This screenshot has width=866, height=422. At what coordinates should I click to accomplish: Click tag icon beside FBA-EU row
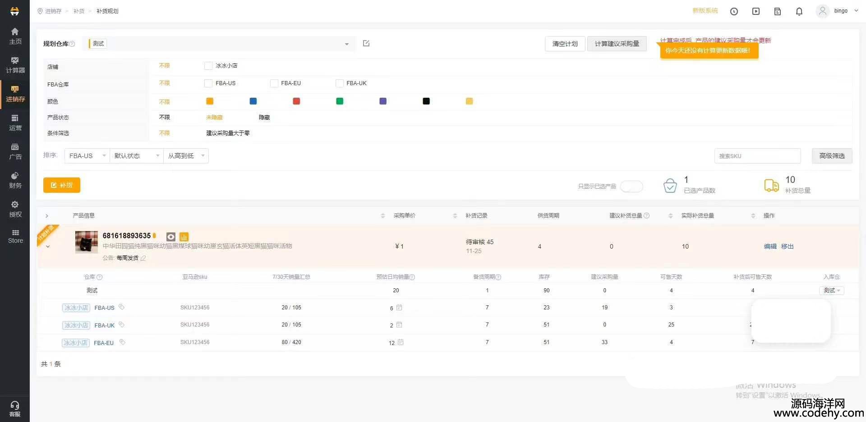coord(122,342)
